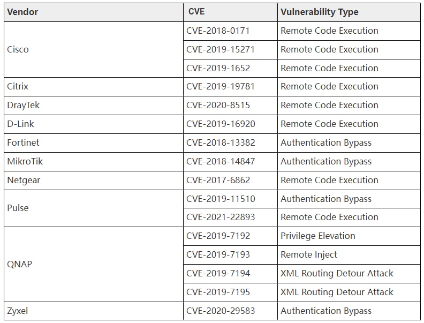
Task: Click the CVE-2019-19781 cell
Action: click(x=230, y=87)
